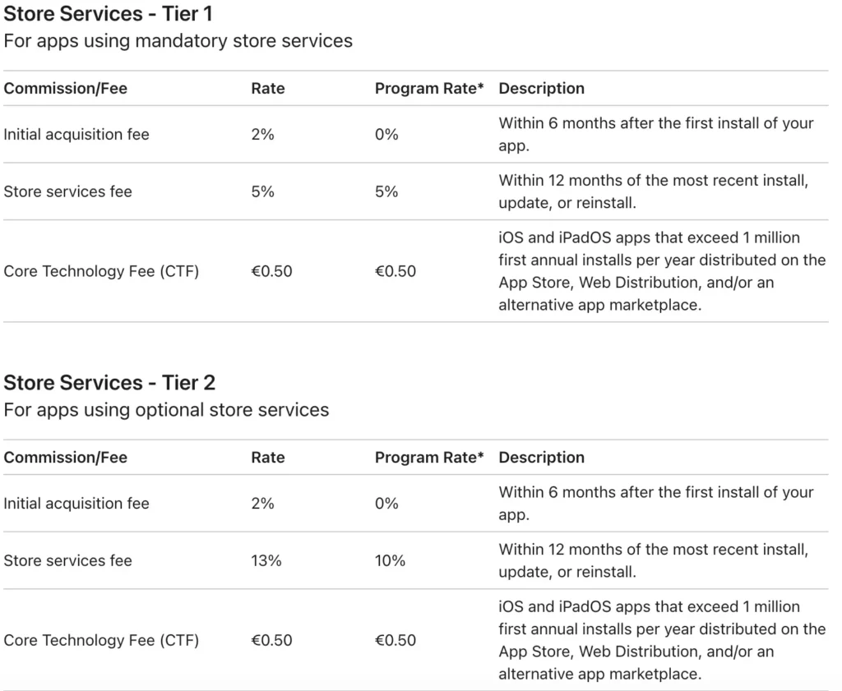Click Tier 1 'Commission/Fee' column header
The width and height of the screenshot is (842, 691).
click(66, 88)
